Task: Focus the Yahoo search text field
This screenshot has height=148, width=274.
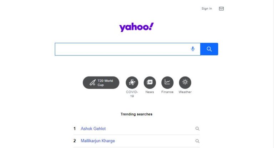Action: click(x=122, y=49)
